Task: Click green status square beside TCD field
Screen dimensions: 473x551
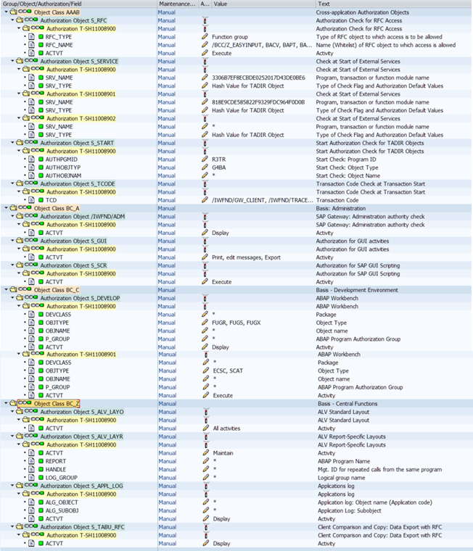Action: [41, 200]
